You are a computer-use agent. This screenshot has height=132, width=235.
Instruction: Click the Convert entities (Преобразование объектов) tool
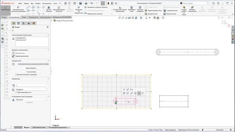click(59, 9)
